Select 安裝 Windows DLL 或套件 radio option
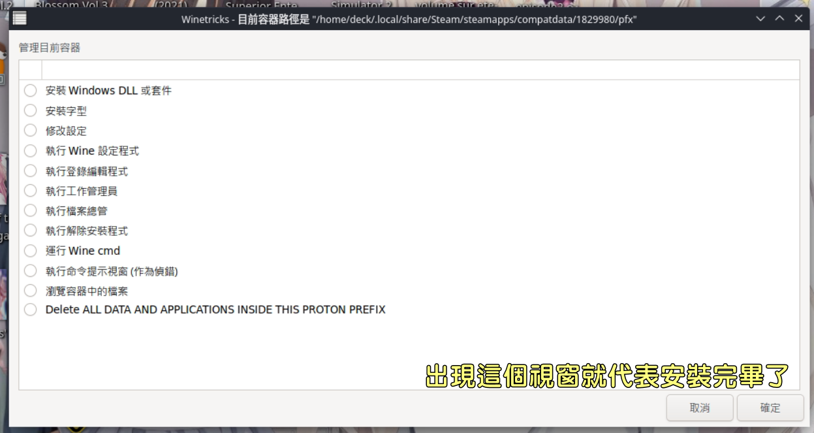This screenshot has height=433, width=814. [31, 91]
